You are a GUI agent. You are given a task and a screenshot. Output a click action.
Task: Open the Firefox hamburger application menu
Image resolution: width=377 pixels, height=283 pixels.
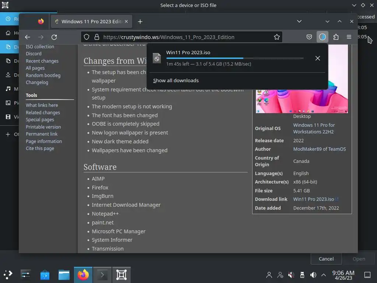coord(349,37)
